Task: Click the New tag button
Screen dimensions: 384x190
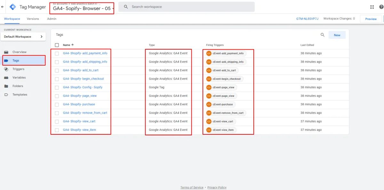Action: tap(337, 35)
